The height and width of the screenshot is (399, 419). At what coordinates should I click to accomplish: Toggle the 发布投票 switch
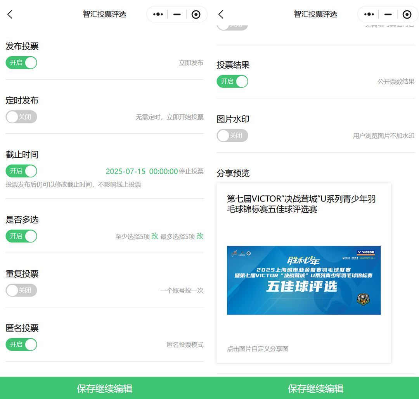[21, 62]
